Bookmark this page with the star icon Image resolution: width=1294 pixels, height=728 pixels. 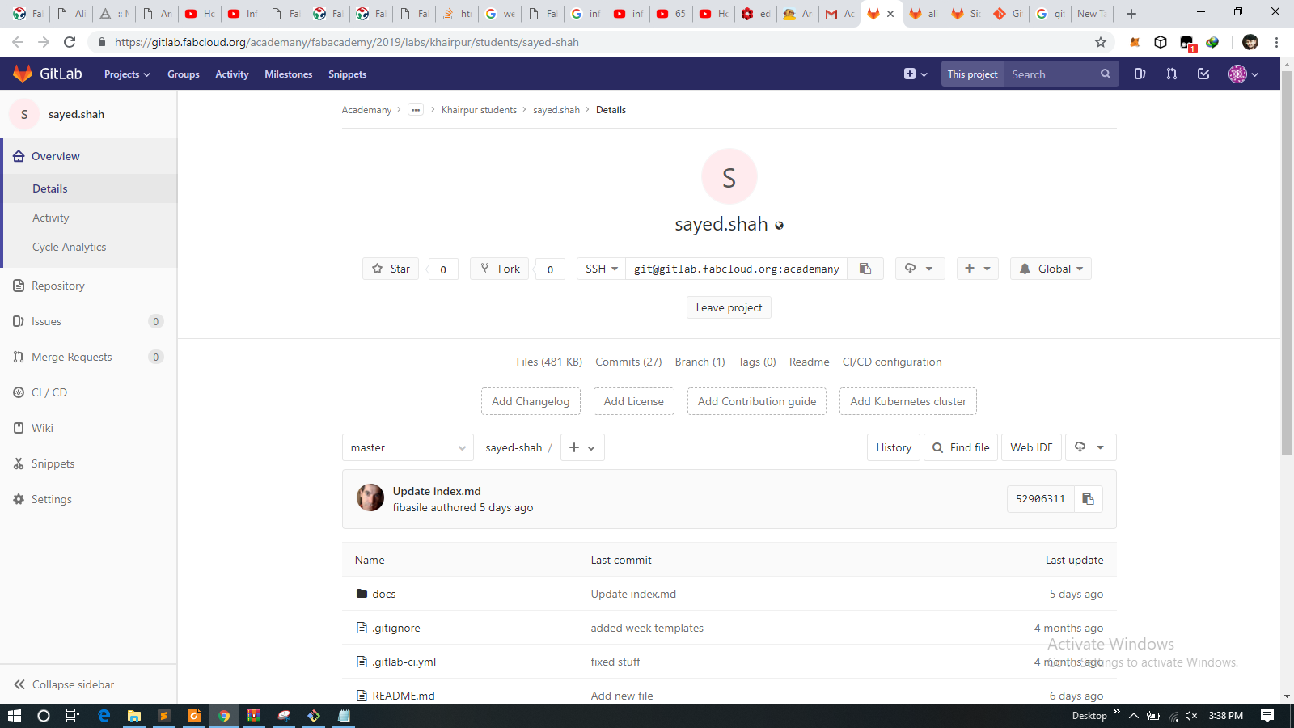click(x=1101, y=42)
